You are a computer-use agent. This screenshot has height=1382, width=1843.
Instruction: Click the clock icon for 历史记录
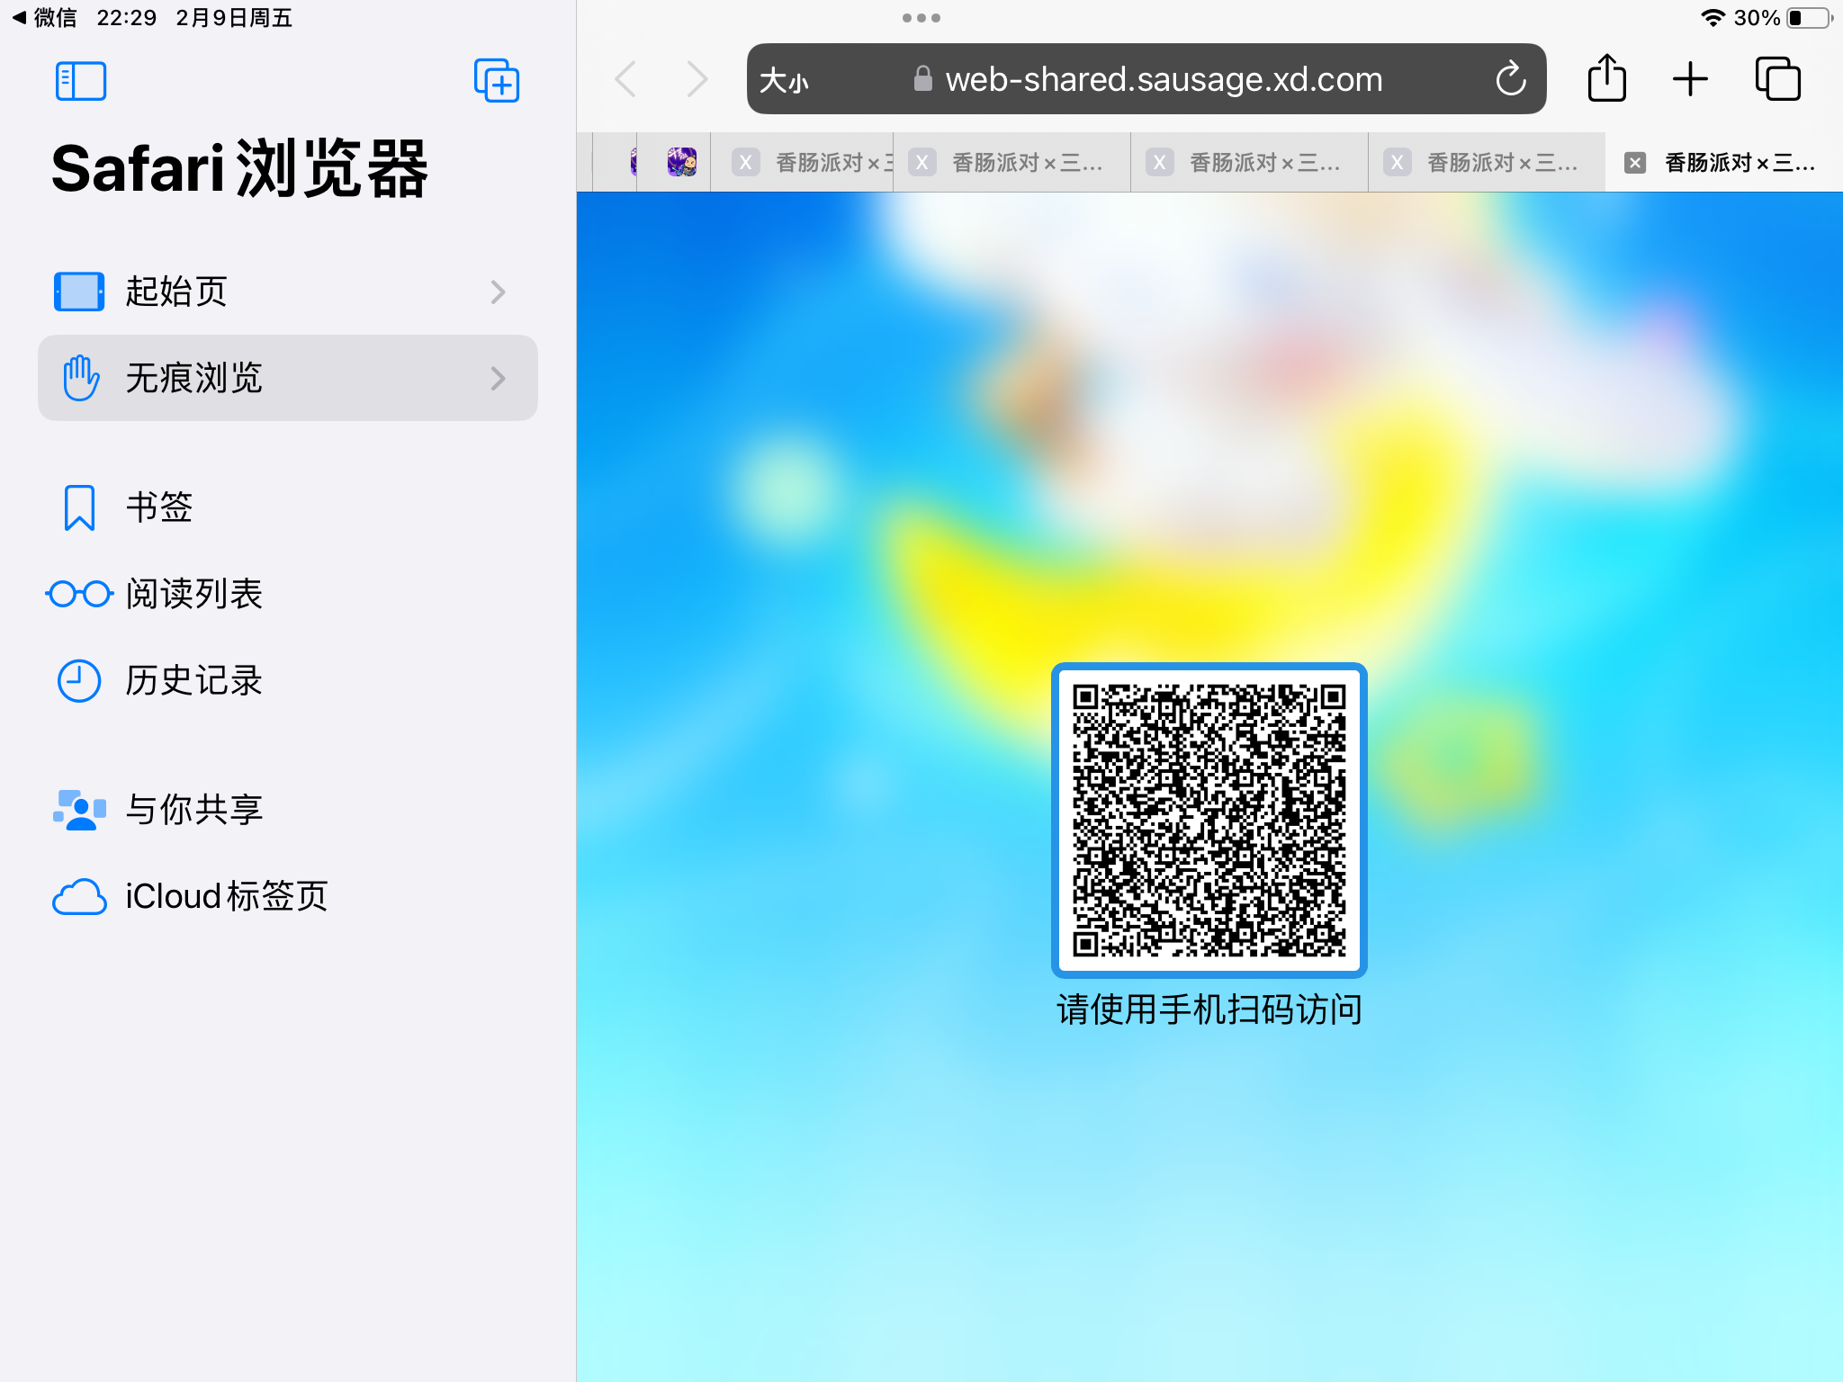[x=79, y=680]
